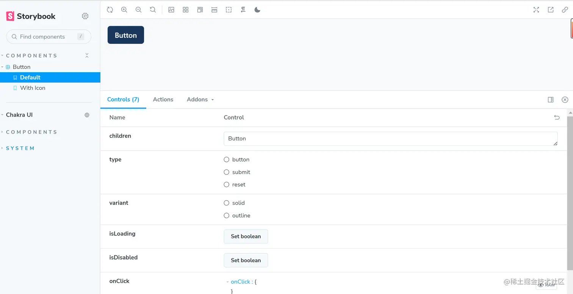Collapse the Chakra UI section

tap(17, 115)
